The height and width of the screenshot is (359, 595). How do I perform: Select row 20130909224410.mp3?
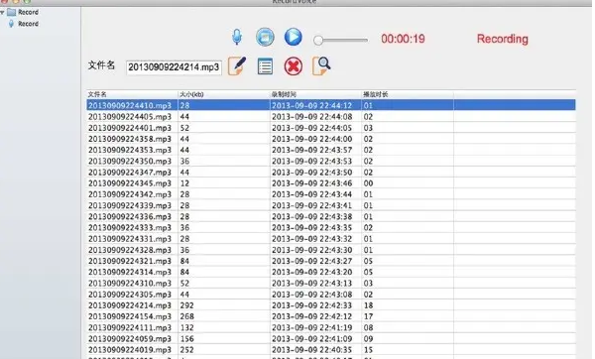coord(331,105)
